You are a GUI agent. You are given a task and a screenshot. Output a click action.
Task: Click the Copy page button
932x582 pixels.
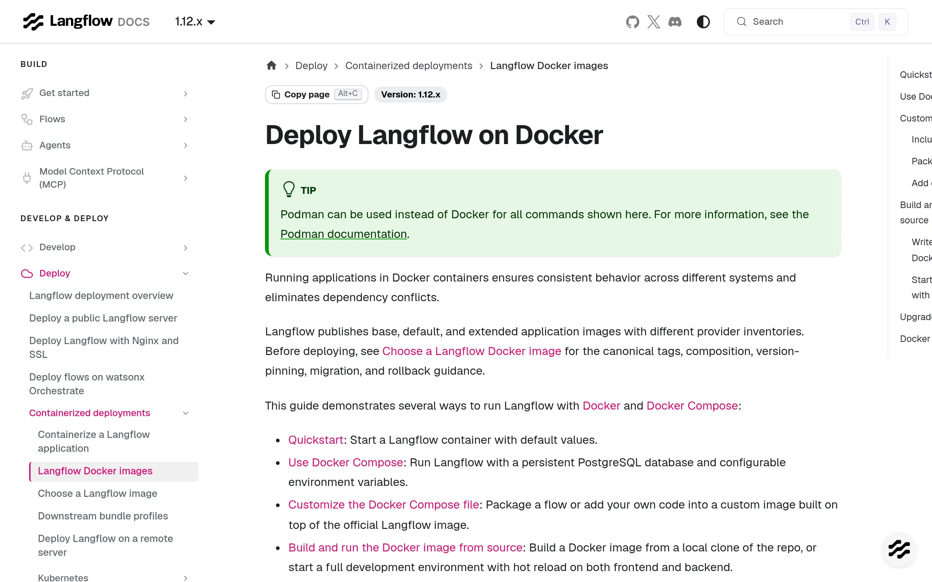317,95
